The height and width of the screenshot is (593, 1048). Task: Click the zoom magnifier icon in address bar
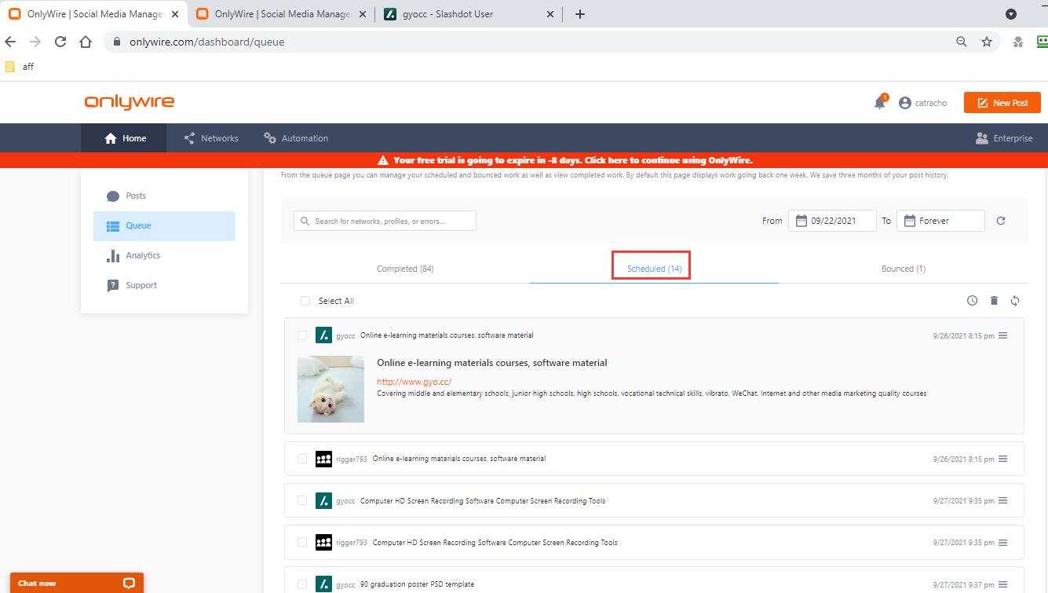click(x=961, y=42)
